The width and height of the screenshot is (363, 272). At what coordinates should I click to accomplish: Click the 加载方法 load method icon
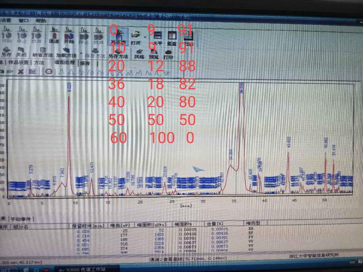point(66,53)
